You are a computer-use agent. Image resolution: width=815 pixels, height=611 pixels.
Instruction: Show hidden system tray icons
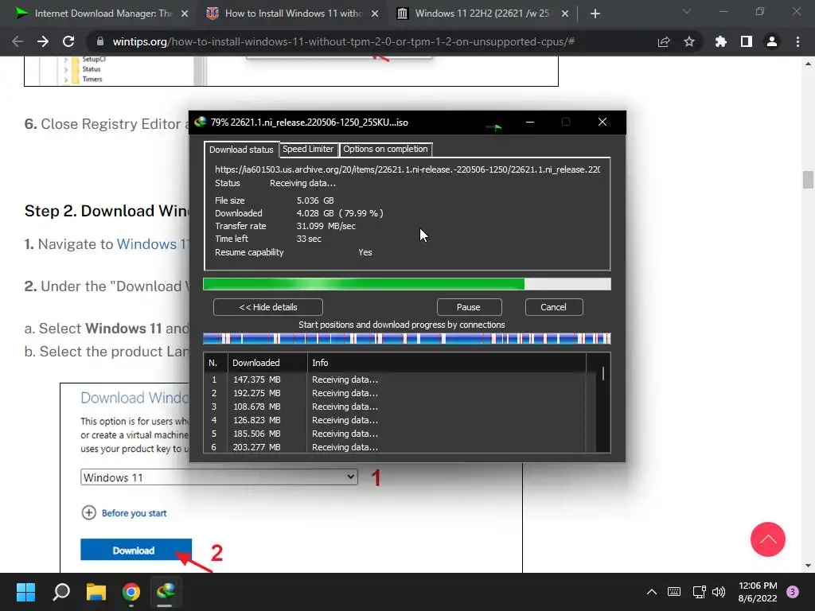click(651, 592)
